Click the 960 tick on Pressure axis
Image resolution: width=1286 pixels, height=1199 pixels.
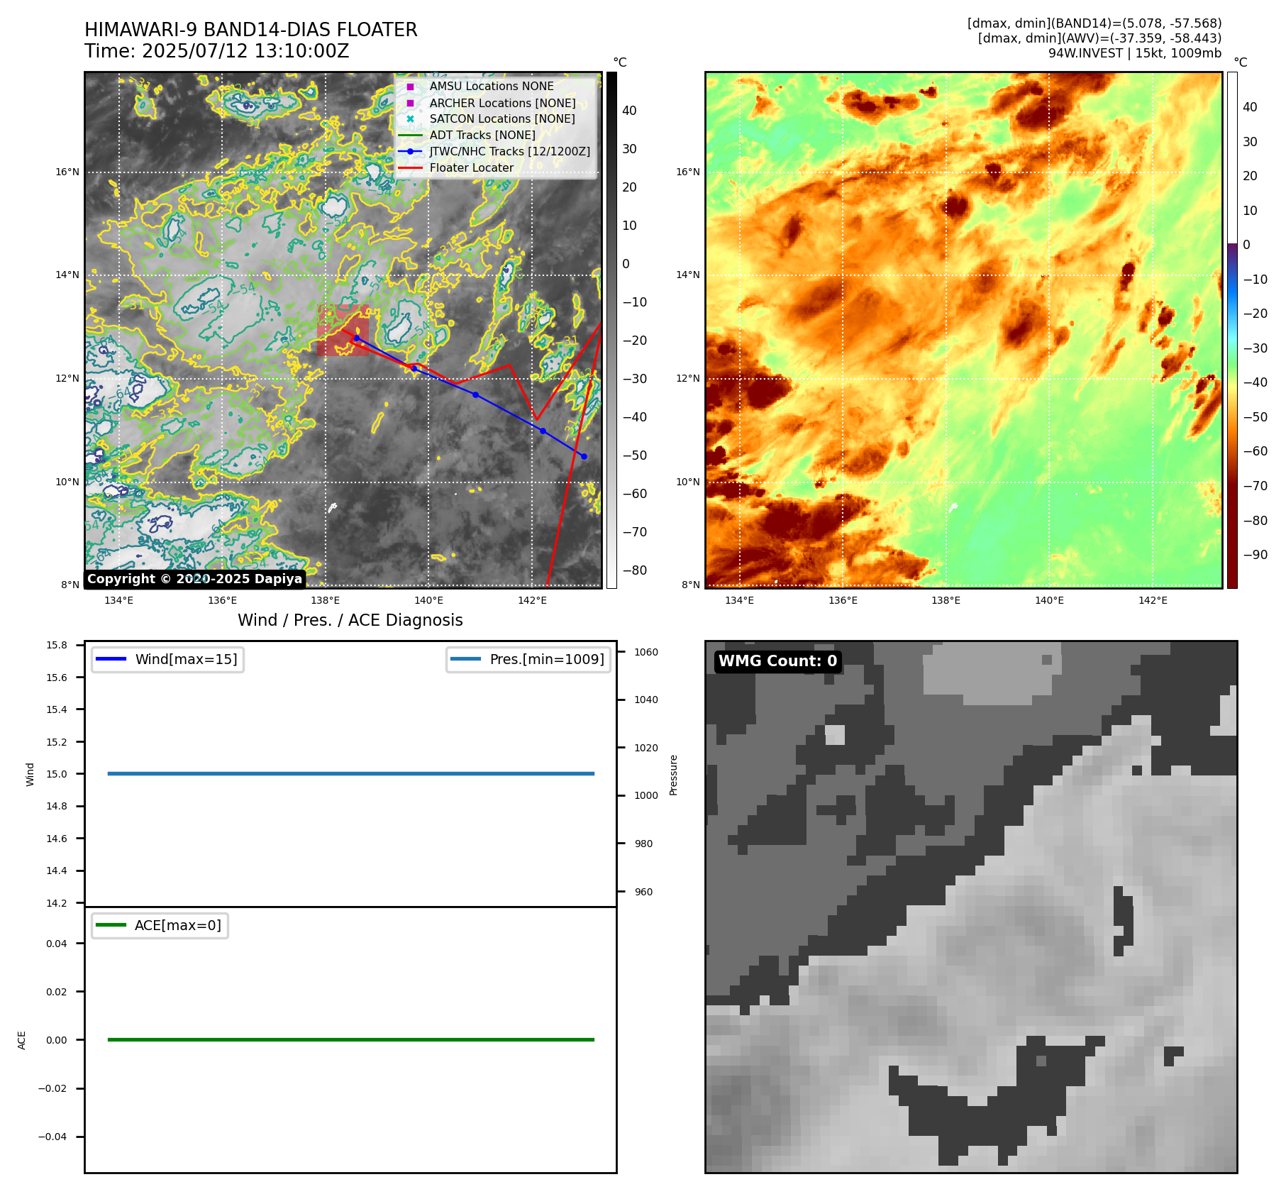point(643,892)
